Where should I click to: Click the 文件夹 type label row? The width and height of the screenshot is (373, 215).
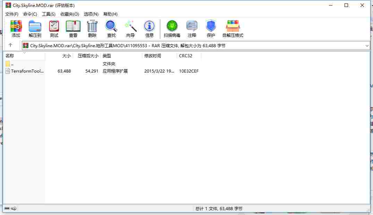click(x=109, y=64)
